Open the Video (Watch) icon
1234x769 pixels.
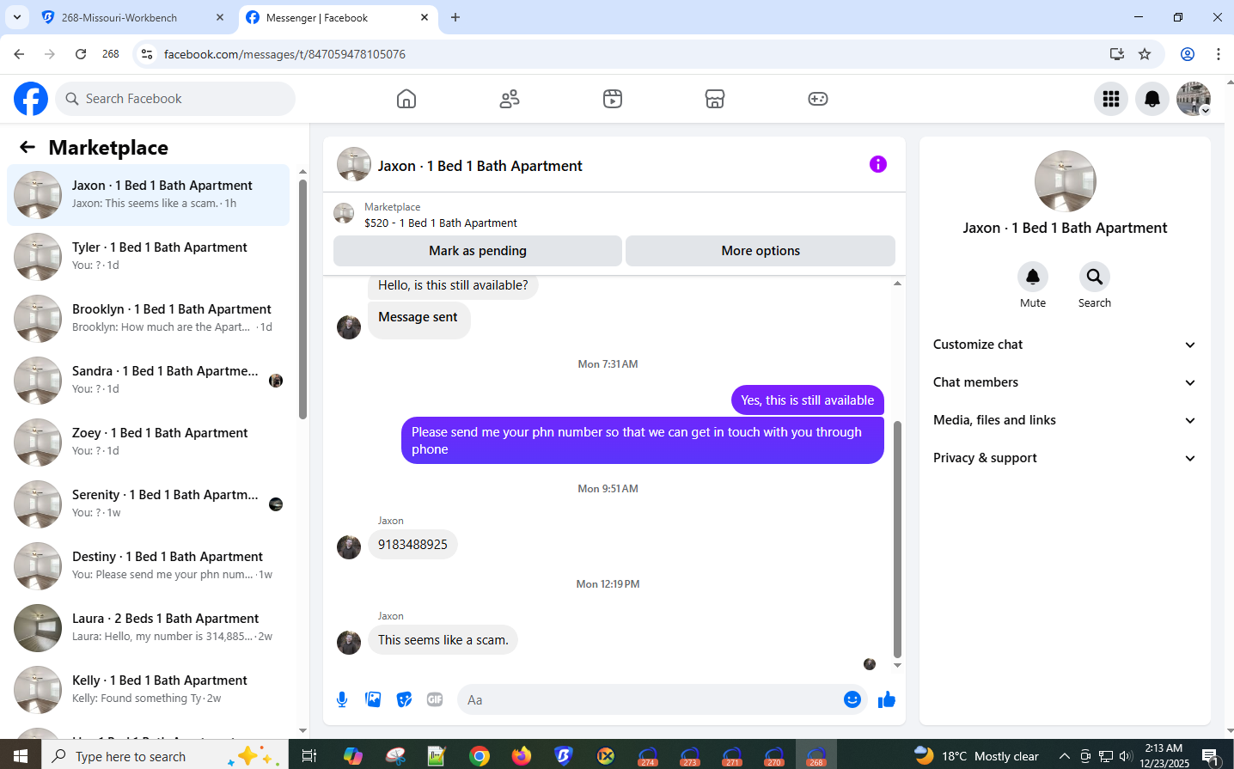click(613, 99)
